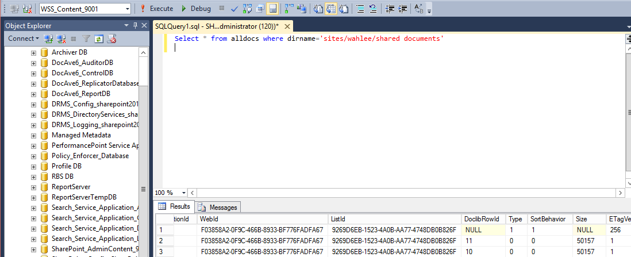
Task: Click the DoclibRowId column header
Action: tap(484, 219)
